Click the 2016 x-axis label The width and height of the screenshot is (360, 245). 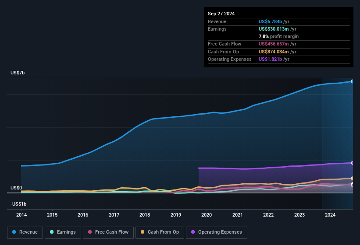point(83,215)
